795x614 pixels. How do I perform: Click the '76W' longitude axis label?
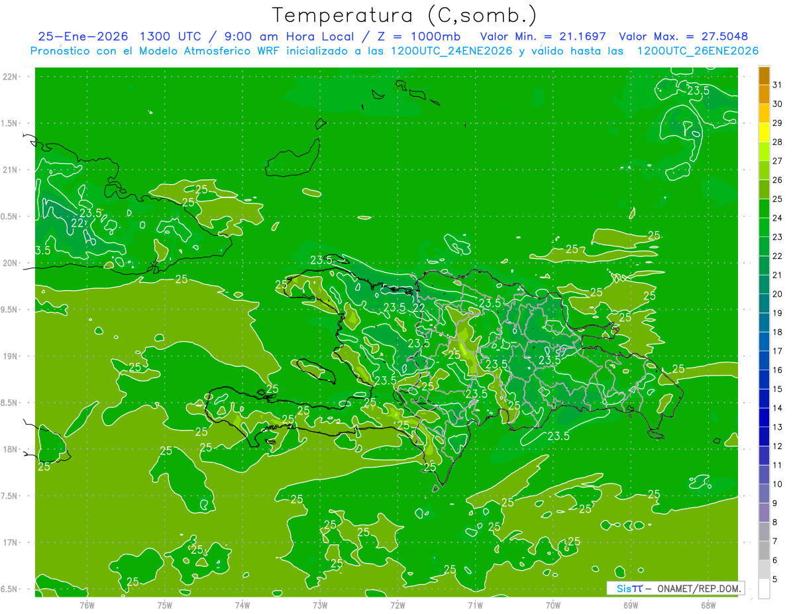point(87,605)
